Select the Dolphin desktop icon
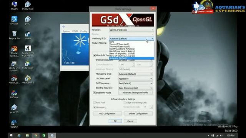This screenshot has width=246, height=138. [14, 123]
